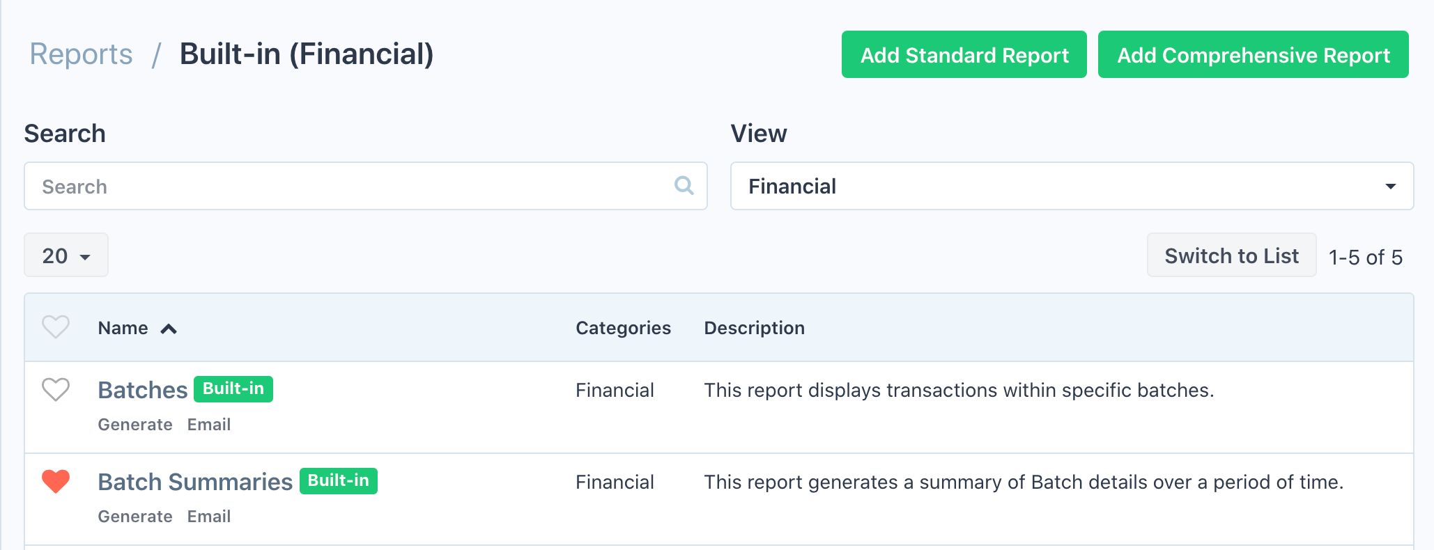The image size is (1434, 550).
Task: Click Generate under Batches
Action: (x=135, y=425)
